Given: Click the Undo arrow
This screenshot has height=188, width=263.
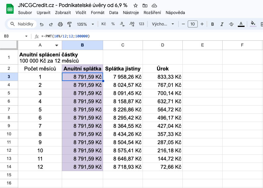Looking at the screenshot, I should [42, 24].
